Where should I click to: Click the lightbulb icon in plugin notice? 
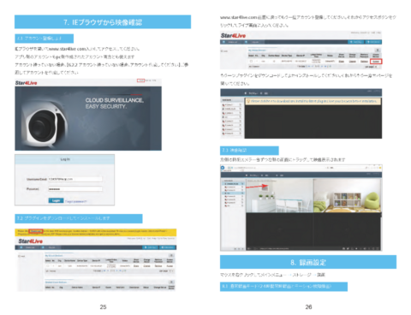pos(248,101)
